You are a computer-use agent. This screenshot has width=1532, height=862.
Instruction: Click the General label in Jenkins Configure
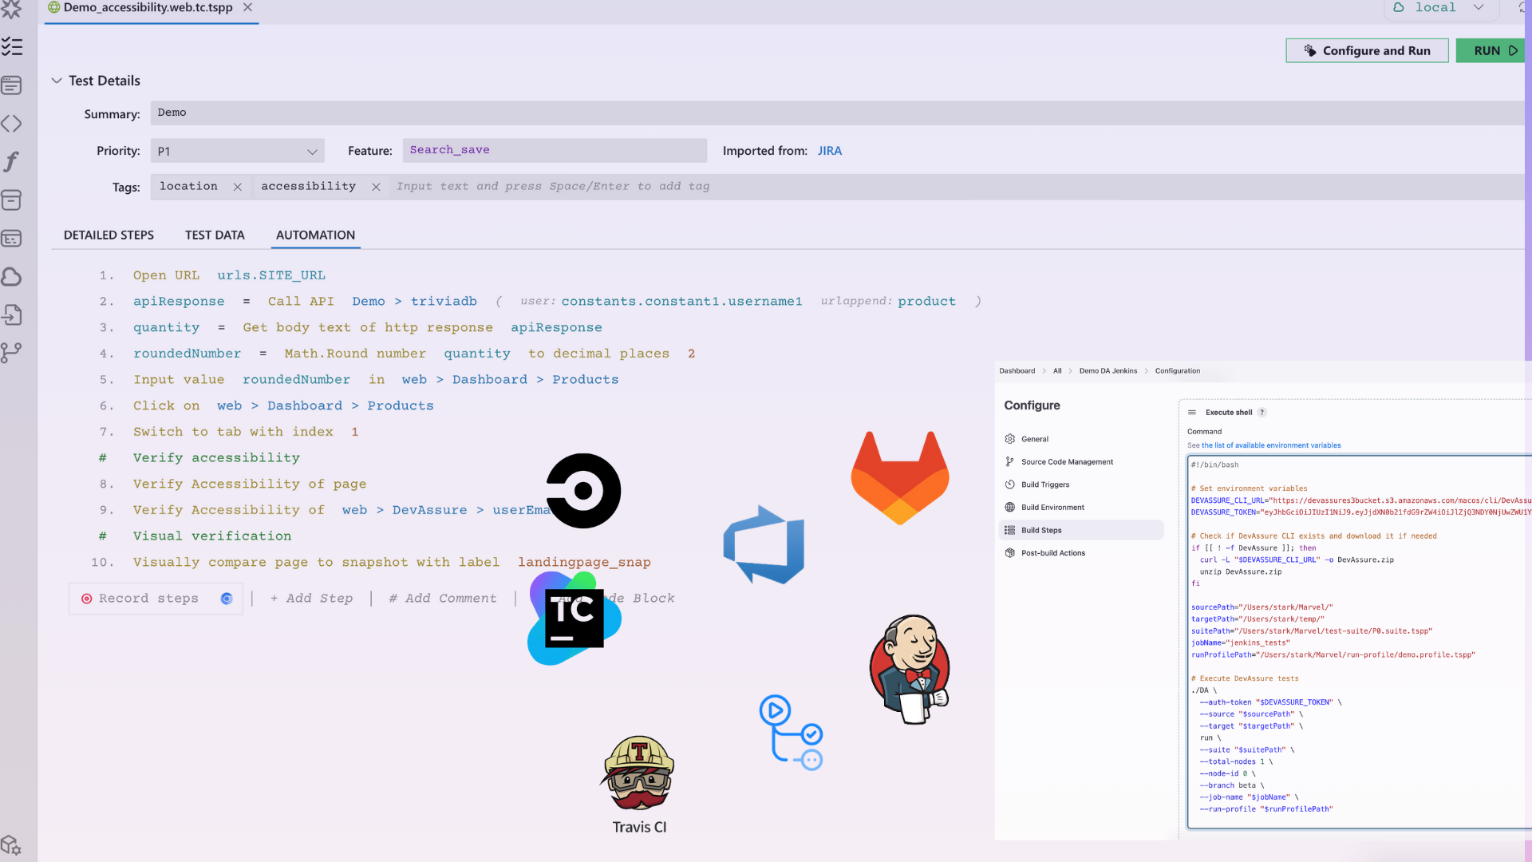pos(1035,439)
